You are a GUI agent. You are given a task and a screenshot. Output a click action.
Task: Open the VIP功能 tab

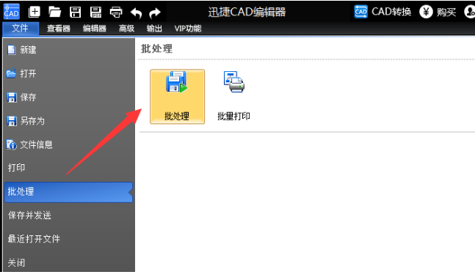[188, 29]
